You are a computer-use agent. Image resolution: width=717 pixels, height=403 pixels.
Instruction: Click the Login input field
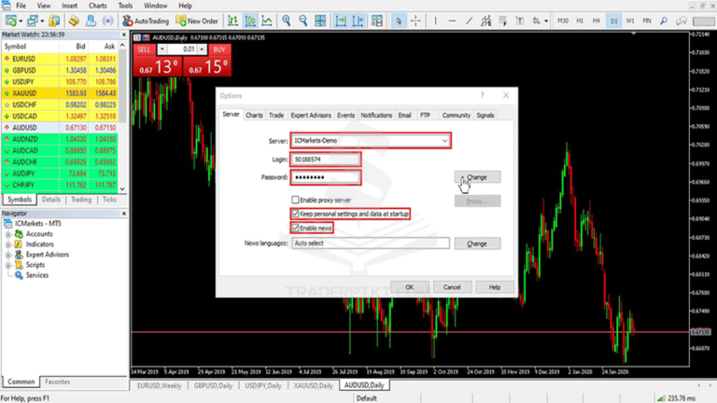point(325,160)
